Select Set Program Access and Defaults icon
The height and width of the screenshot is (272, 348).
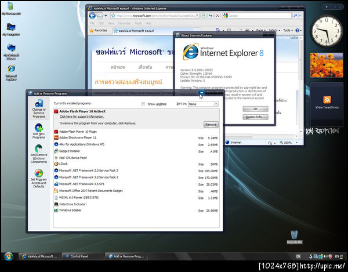39,179
